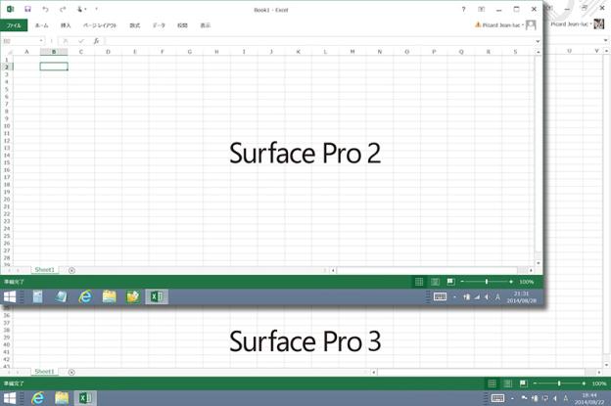Click Undo arrow in Surface Pro 2 quick access toolbar
611x406 pixels.
45,9
